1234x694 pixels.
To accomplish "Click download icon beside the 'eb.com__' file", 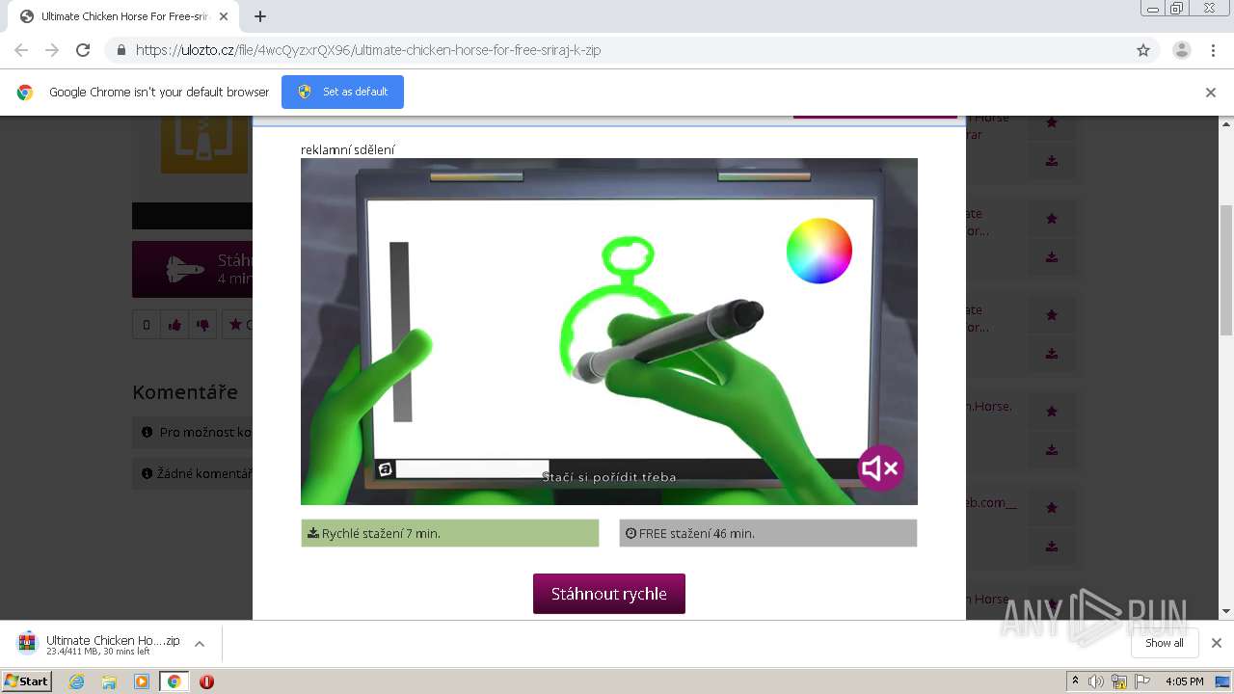I will tap(1052, 547).
